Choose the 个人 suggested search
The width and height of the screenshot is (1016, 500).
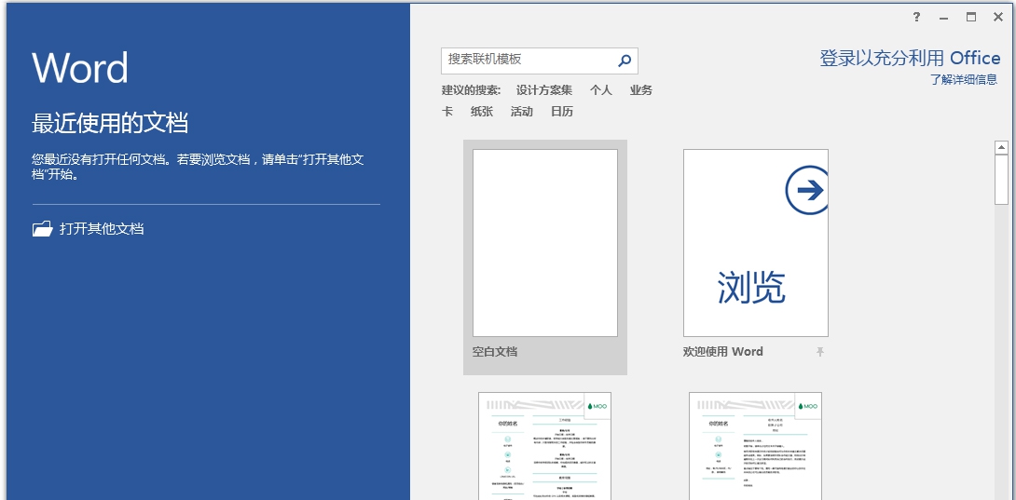(x=601, y=90)
